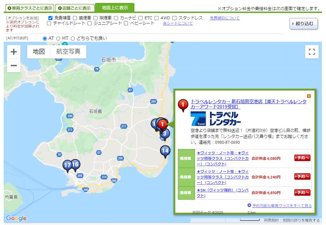Zoom in on the map
Image resolution: width=326 pixels, height=225 pixels.
click(x=14, y=52)
